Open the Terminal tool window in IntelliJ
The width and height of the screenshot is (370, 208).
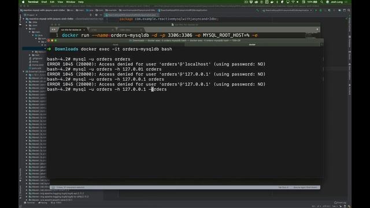coord(29,203)
